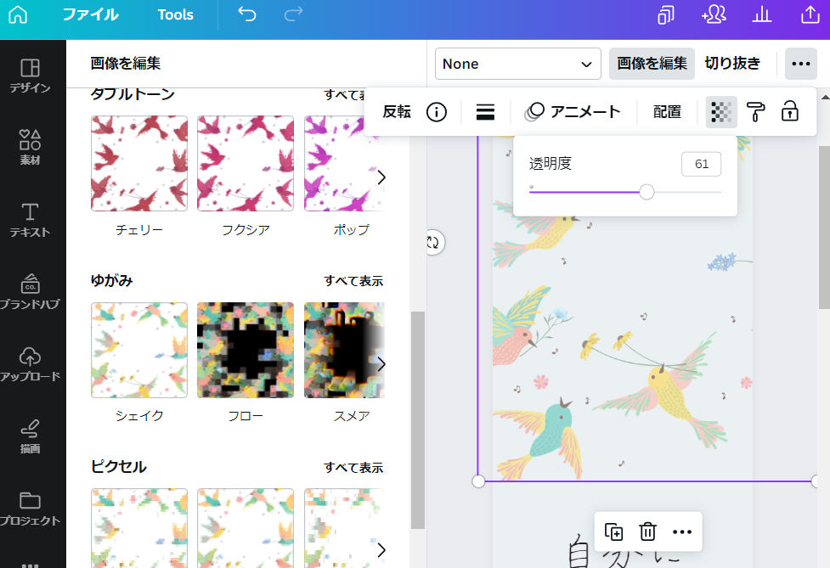
Task: Open the Tools menu
Action: tap(175, 14)
